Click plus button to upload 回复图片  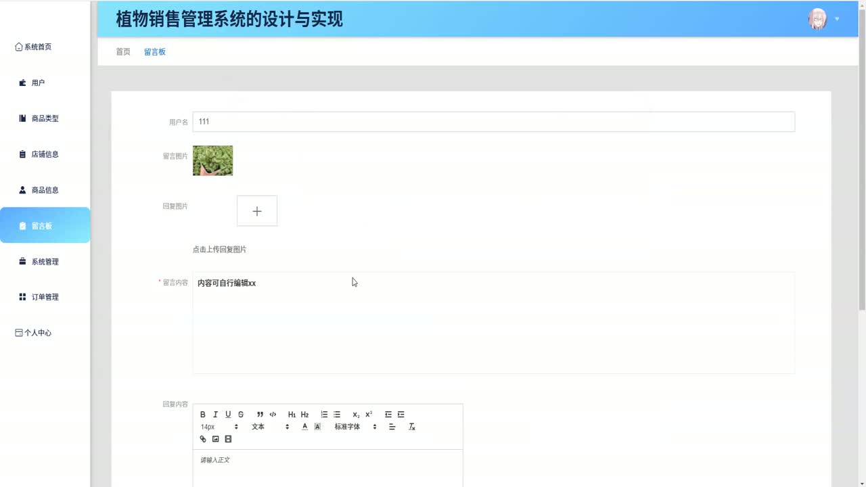point(257,211)
